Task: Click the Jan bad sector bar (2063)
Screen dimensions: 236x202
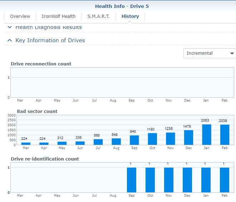Action: point(207,134)
